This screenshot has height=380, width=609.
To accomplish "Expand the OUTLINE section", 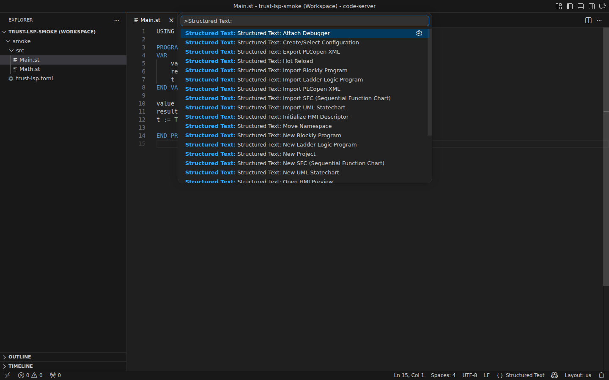I will click(19, 357).
